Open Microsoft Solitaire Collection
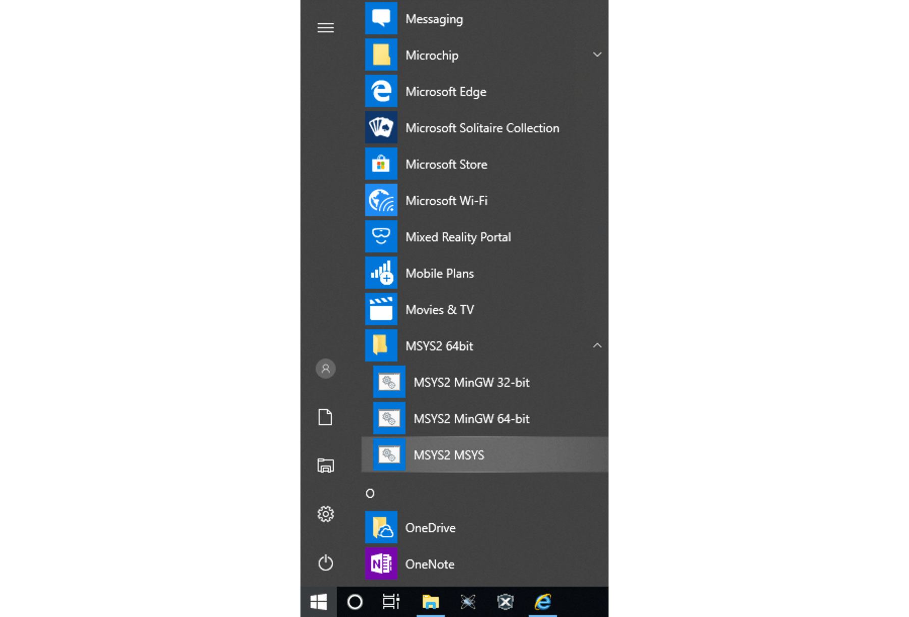 [482, 128]
